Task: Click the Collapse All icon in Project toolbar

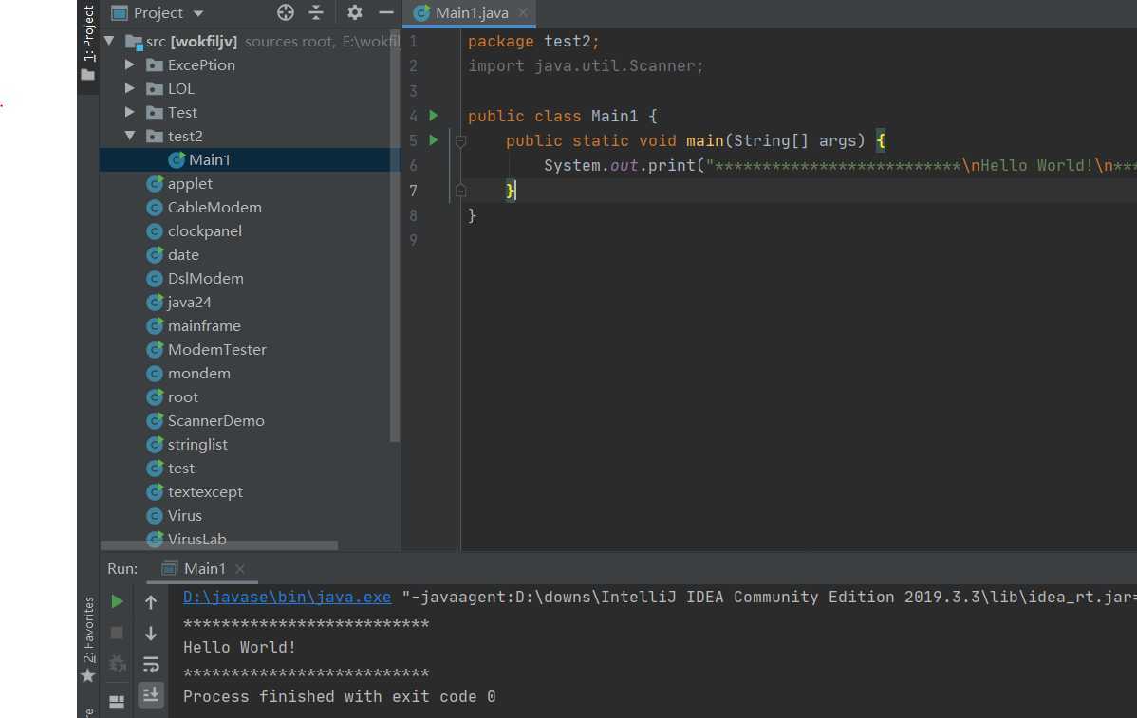Action: click(x=316, y=12)
